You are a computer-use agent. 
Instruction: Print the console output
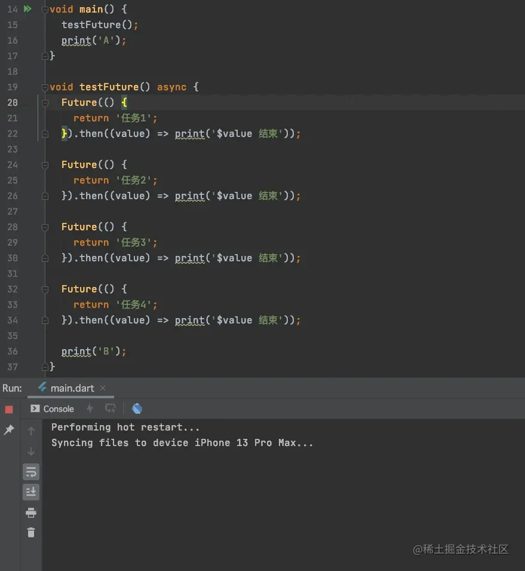[x=31, y=512]
